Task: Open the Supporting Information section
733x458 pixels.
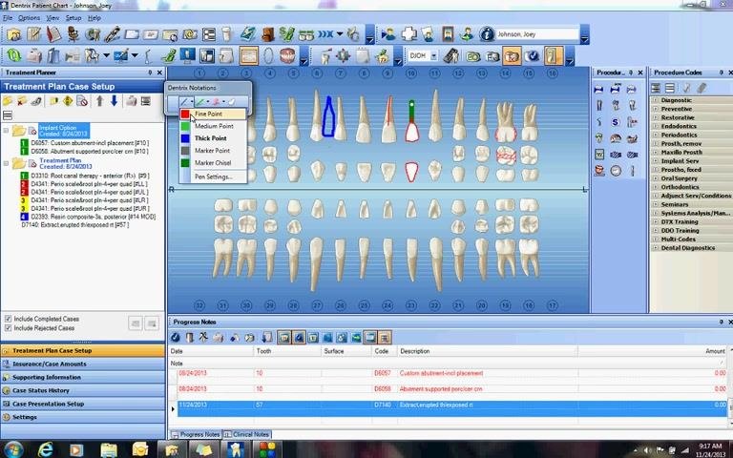Action: point(82,377)
